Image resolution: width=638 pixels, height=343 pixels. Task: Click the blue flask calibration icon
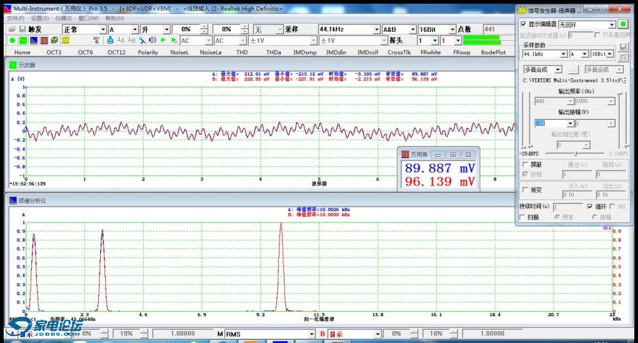[110, 40]
